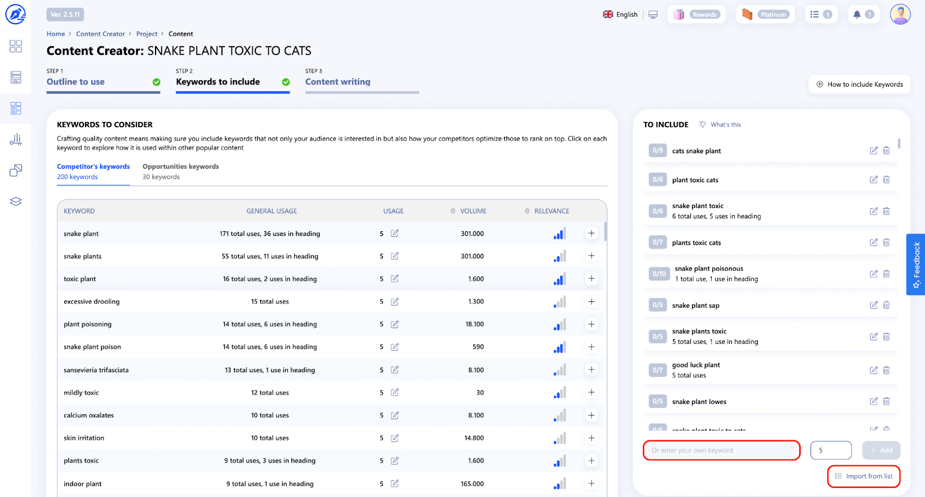Image resolution: width=925 pixels, height=497 pixels.
Task: Edit the 'snake plant sap' included keyword
Action: click(874, 305)
